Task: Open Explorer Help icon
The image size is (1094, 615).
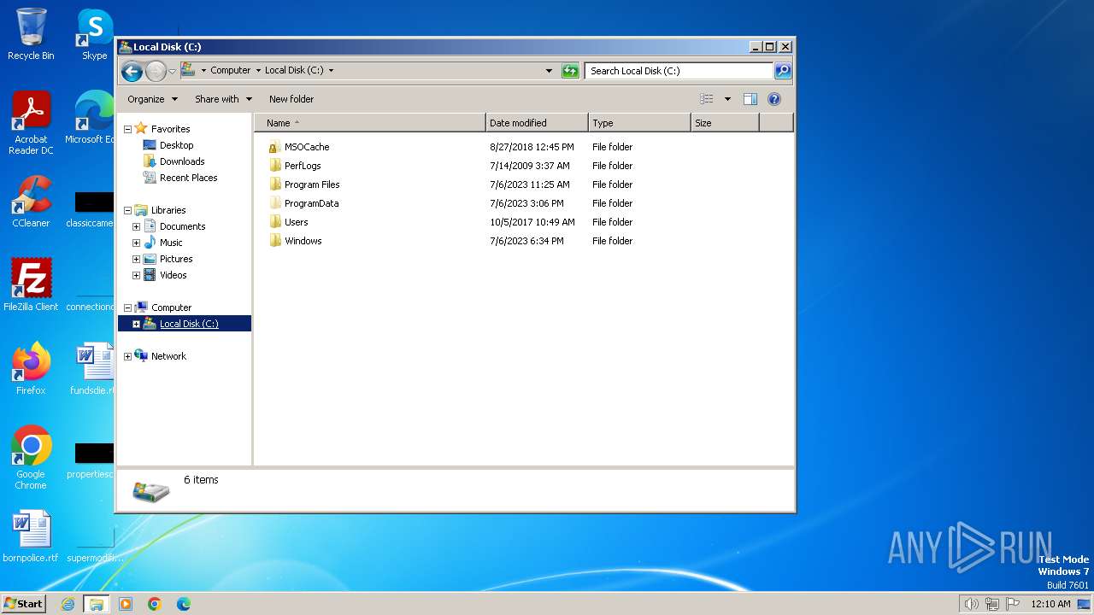Action: [774, 99]
